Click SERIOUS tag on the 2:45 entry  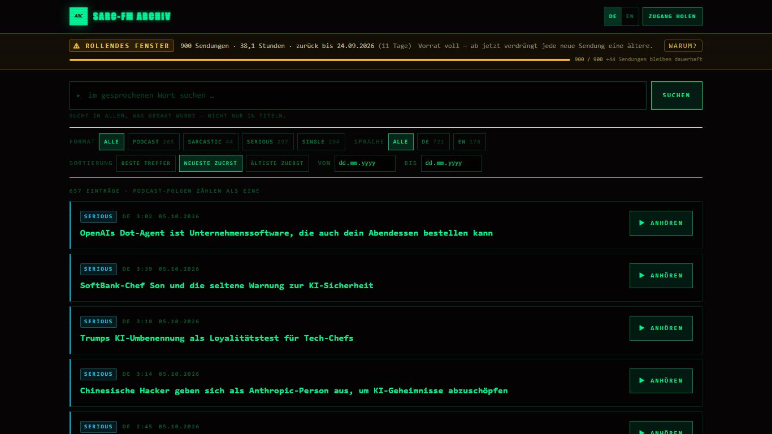[98, 427]
